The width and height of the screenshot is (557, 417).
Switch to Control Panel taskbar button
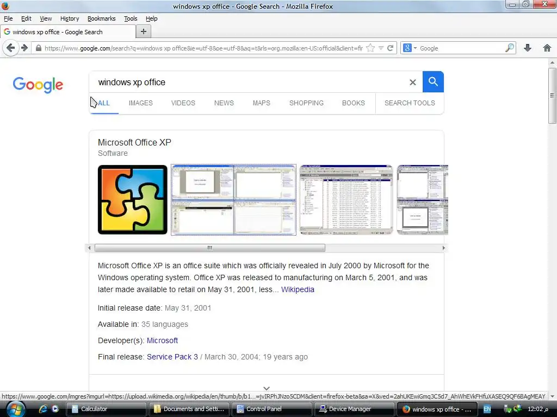(x=272, y=409)
